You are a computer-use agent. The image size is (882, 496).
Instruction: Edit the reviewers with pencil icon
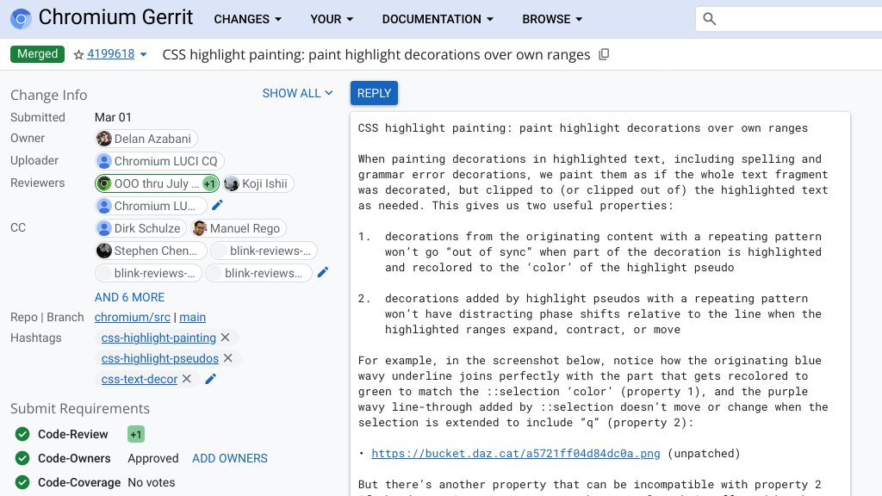[x=218, y=205]
